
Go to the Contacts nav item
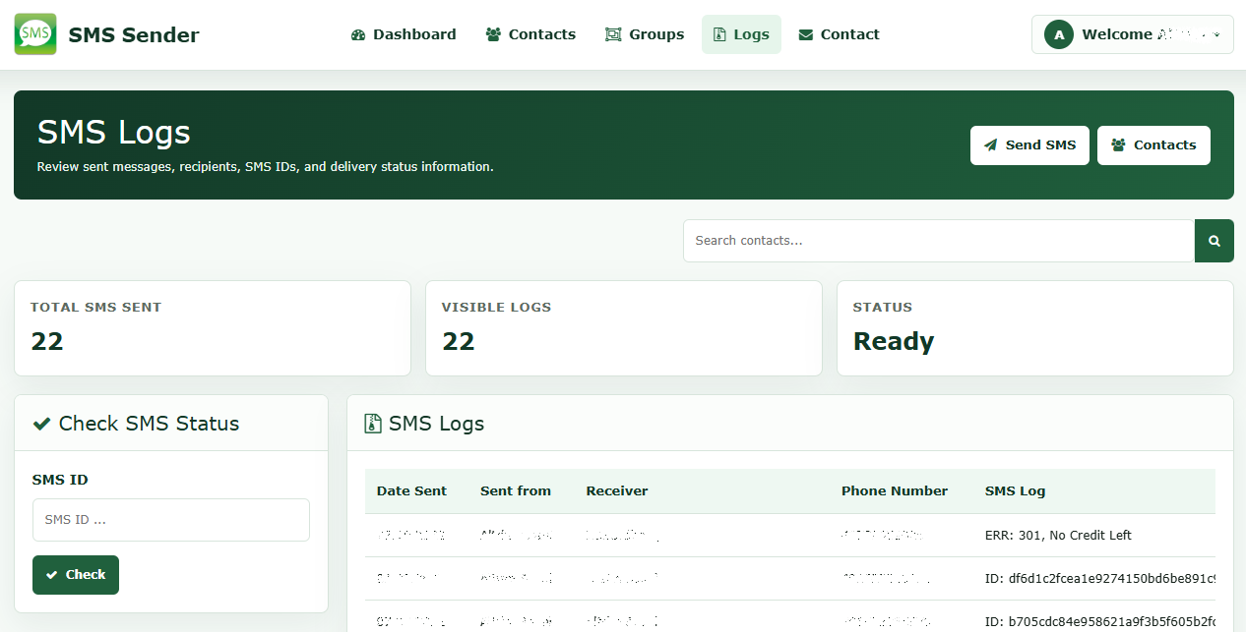pos(530,34)
